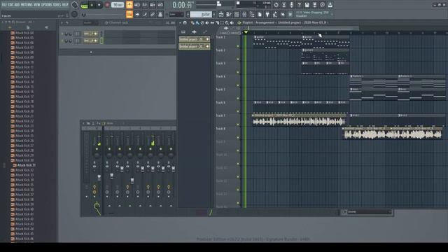Open the EDIT menu
The image size is (448, 252).
[11, 5]
